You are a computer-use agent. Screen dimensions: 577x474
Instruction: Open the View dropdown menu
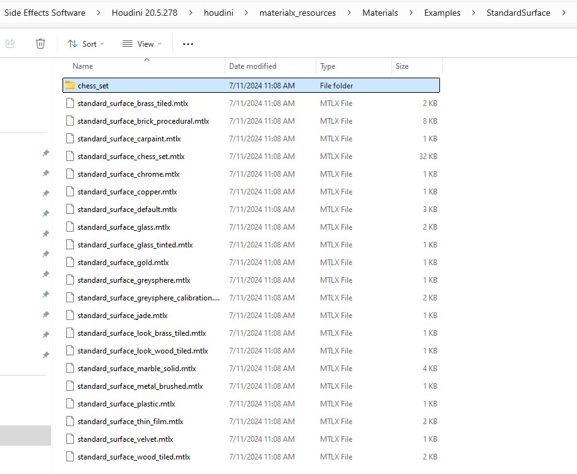click(x=142, y=44)
